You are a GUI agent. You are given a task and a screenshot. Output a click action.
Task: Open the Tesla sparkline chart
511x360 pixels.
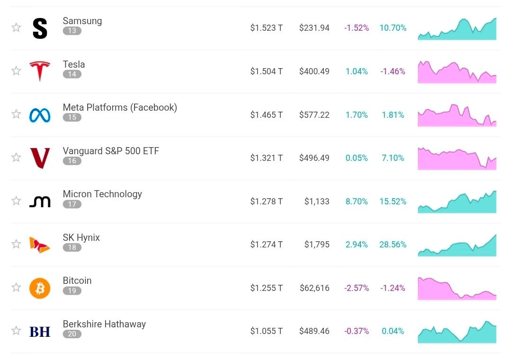(457, 71)
